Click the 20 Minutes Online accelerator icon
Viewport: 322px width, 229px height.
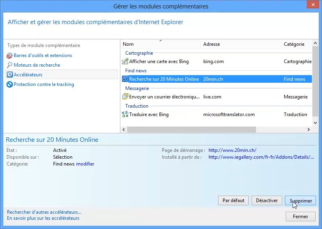coord(125,79)
